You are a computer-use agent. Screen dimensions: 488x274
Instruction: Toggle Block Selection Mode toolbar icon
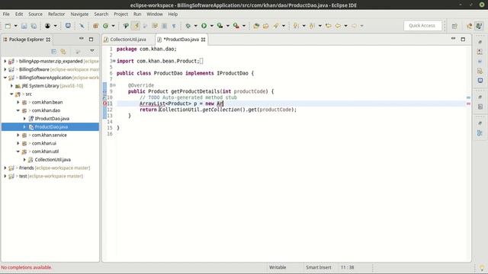tap(165, 26)
